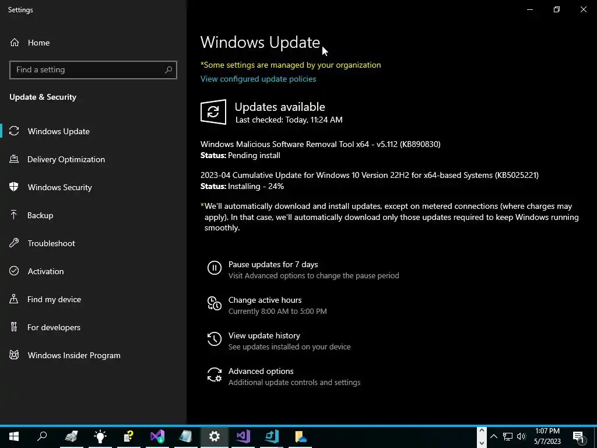Click the Backup arrow icon
This screenshot has height=448, width=597.
click(14, 215)
